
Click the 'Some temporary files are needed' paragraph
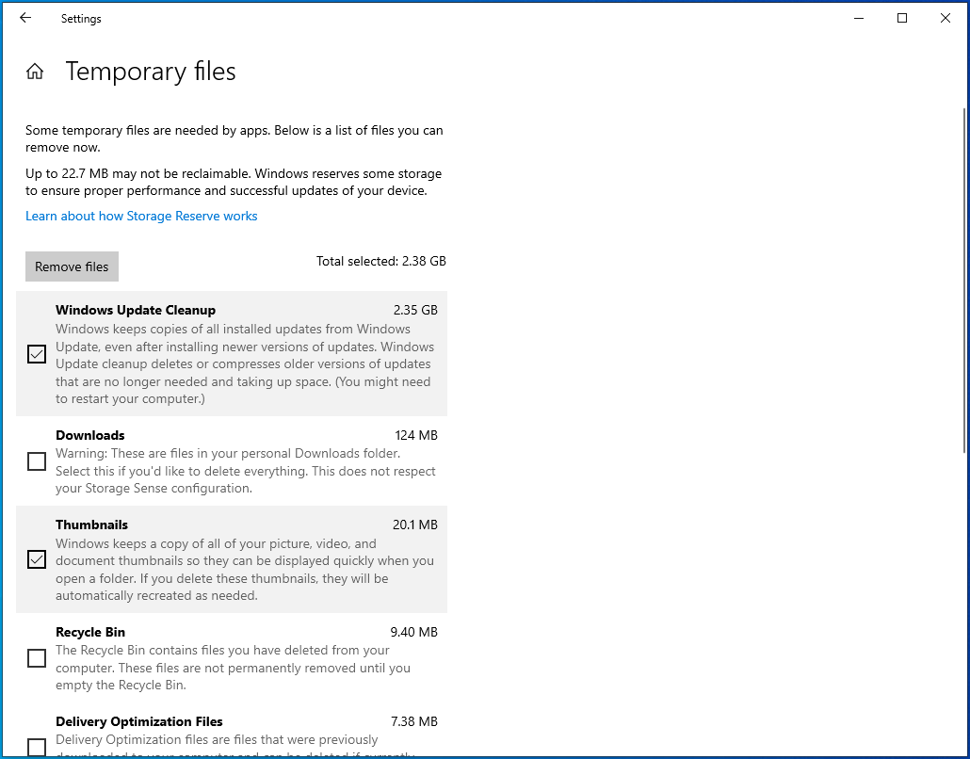(234, 138)
